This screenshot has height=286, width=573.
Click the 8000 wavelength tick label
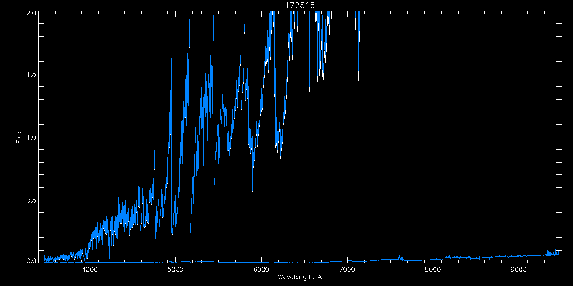pos(433,270)
